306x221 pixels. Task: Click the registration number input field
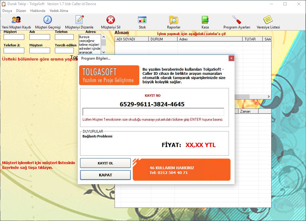coord(153,112)
